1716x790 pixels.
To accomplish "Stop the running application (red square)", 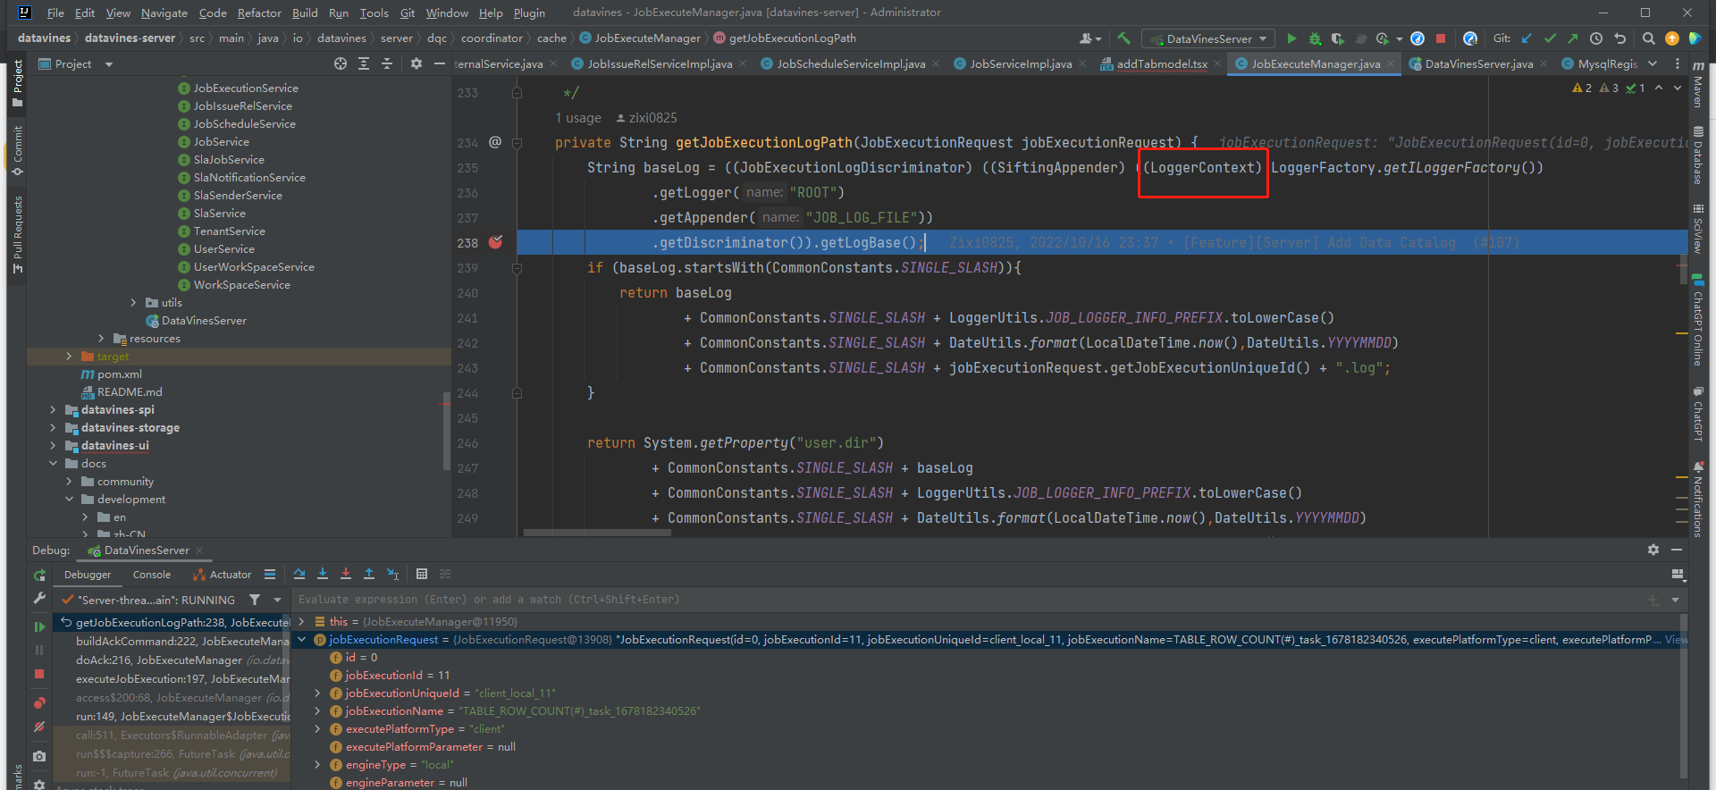I will point(1441,38).
